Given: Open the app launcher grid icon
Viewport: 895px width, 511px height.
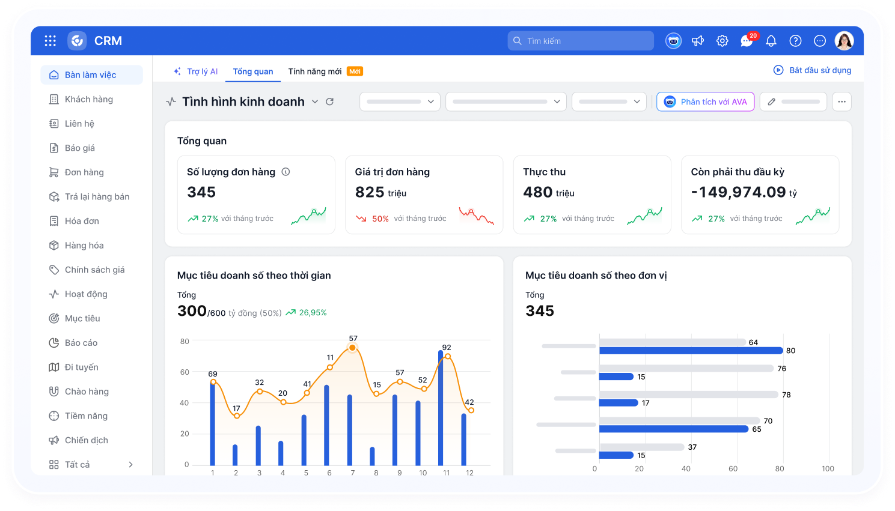Looking at the screenshot, I should tap(50, 41).
